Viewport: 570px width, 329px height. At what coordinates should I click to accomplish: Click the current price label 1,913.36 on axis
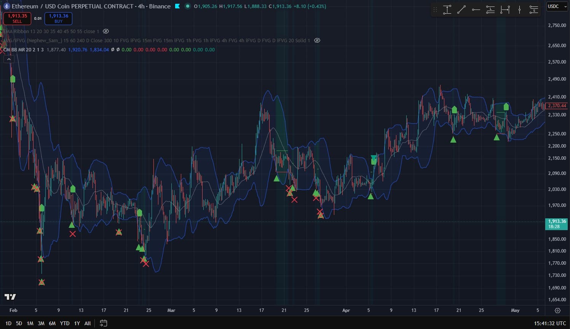click(x=557, y=224)
